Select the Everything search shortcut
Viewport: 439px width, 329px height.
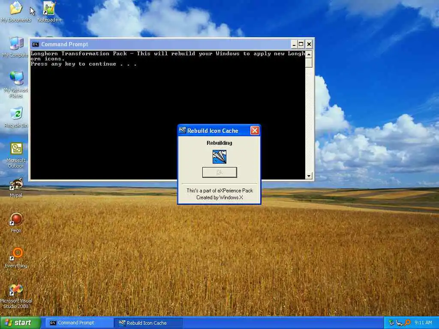pyautogui.click(x=16, y=257)
